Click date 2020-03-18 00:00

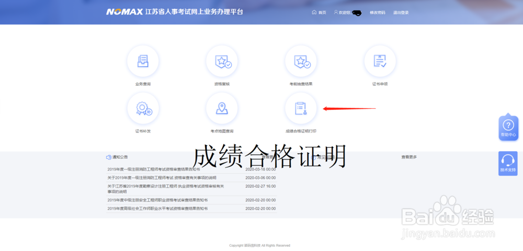[x=260, y=169]
